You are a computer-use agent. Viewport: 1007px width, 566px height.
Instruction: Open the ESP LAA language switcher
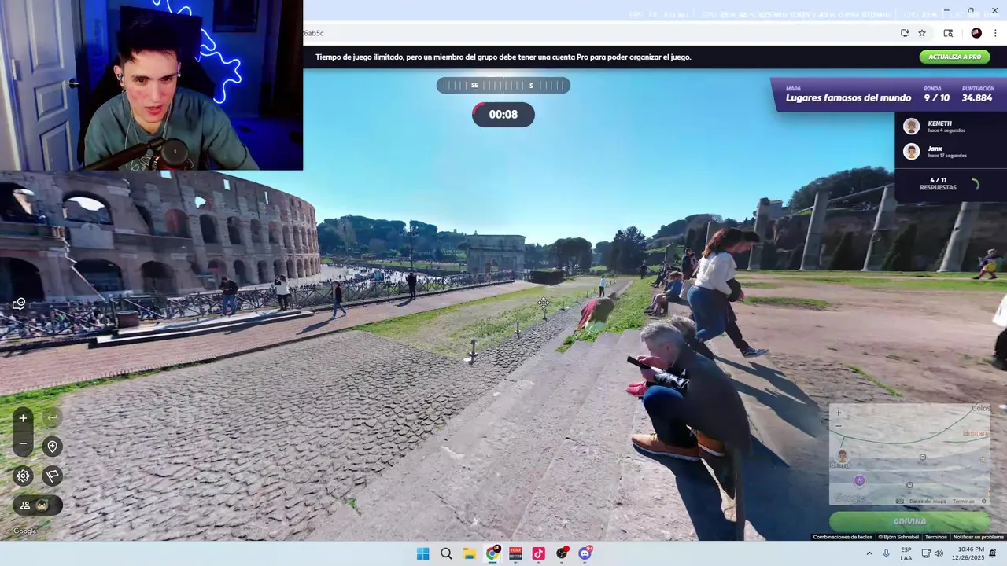coord(906,553)
